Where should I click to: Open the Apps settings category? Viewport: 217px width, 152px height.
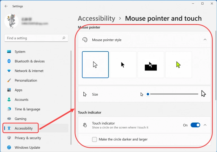point(36,90)
